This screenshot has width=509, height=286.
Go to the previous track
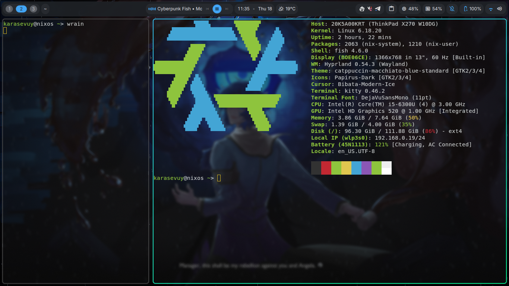coord(208,9)
